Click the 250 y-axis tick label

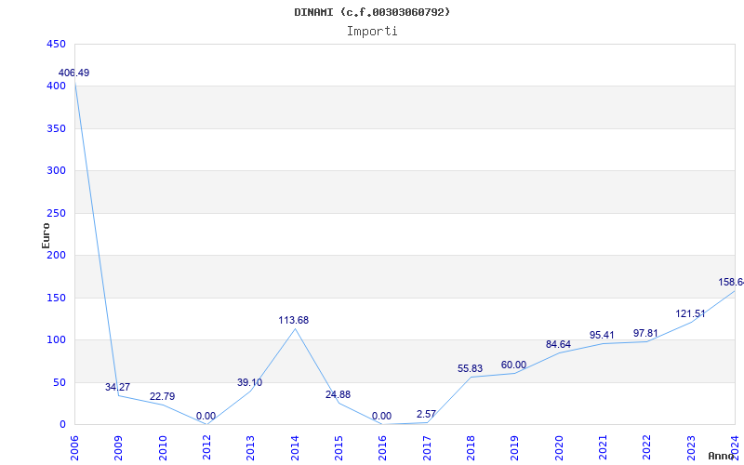click(56, 214)
